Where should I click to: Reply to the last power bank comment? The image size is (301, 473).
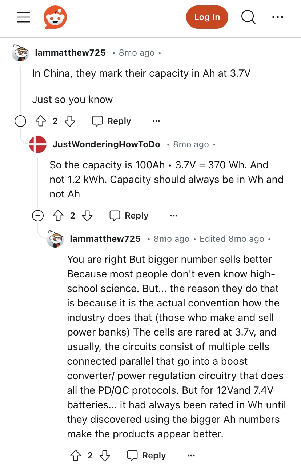point(146,456)
